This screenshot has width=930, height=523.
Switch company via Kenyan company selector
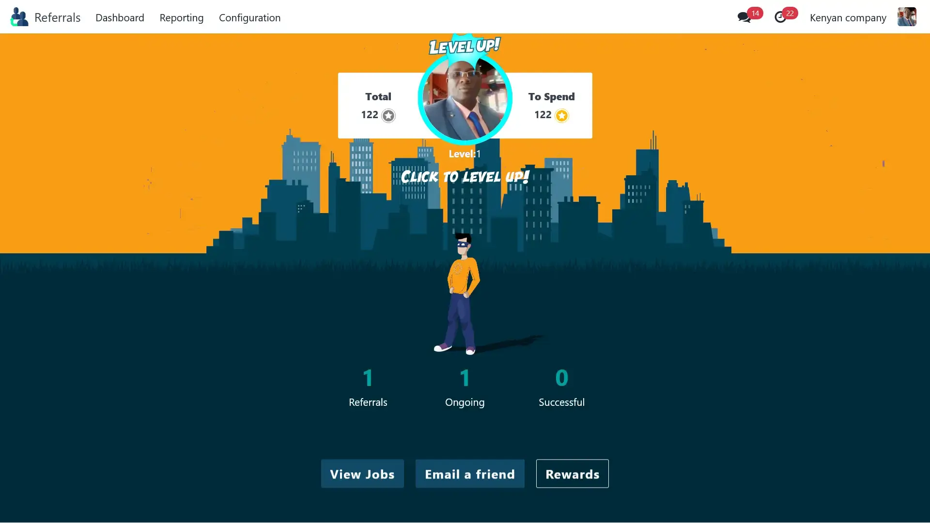click(x=848, y=18)
